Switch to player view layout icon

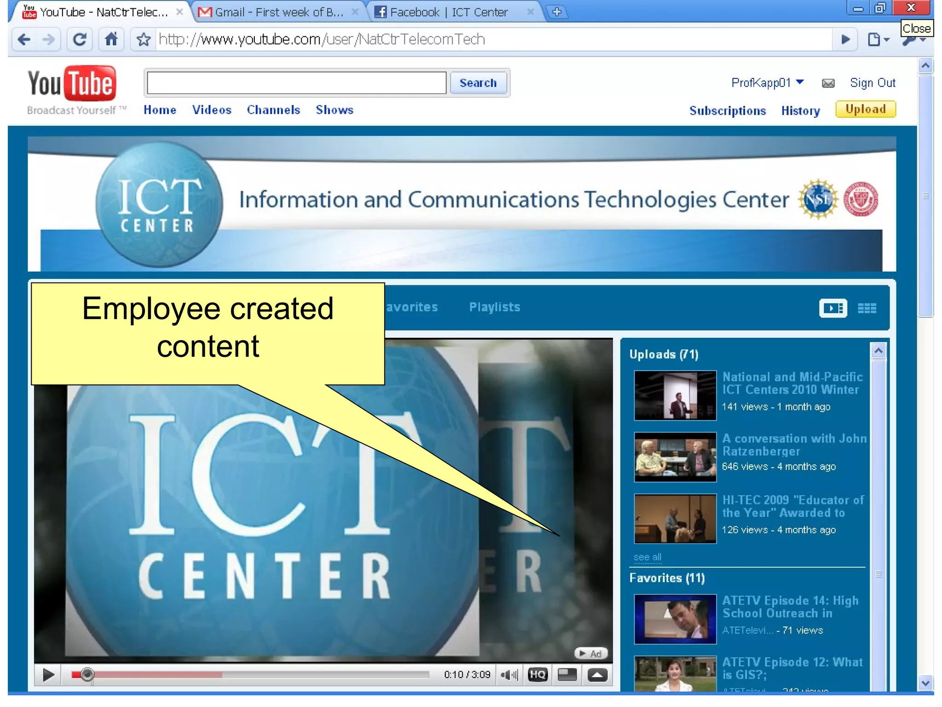point(833,308)
